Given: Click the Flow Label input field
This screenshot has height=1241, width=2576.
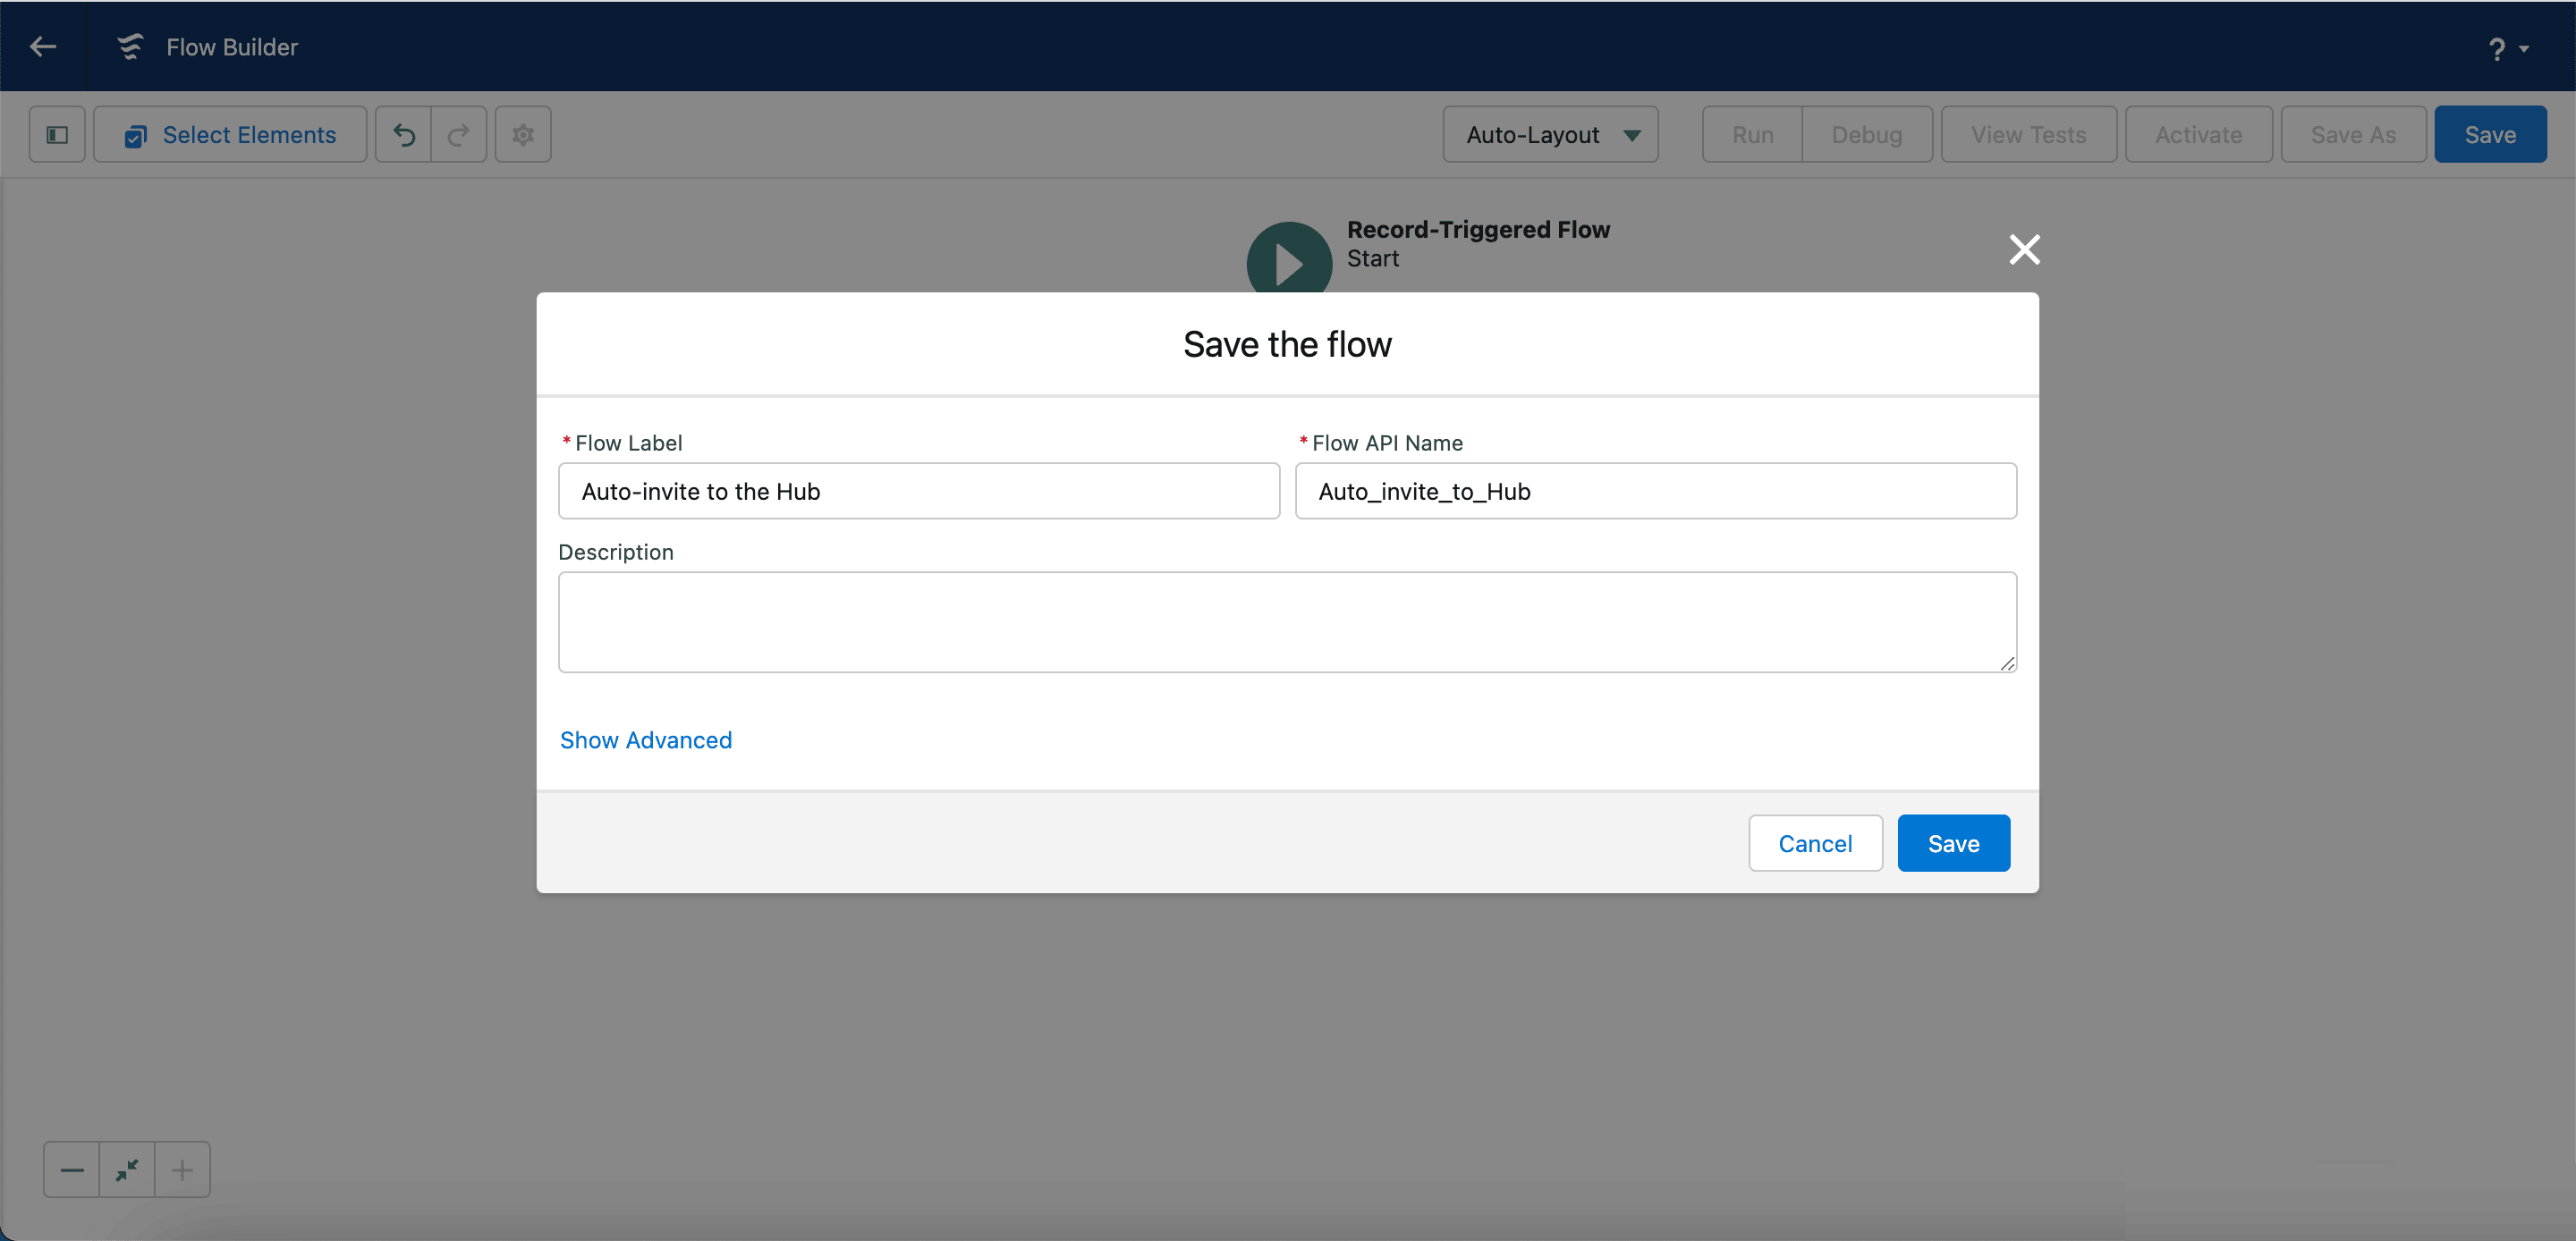Looking at the screenshot, I should pyautogui.click(x=918, y=491).
